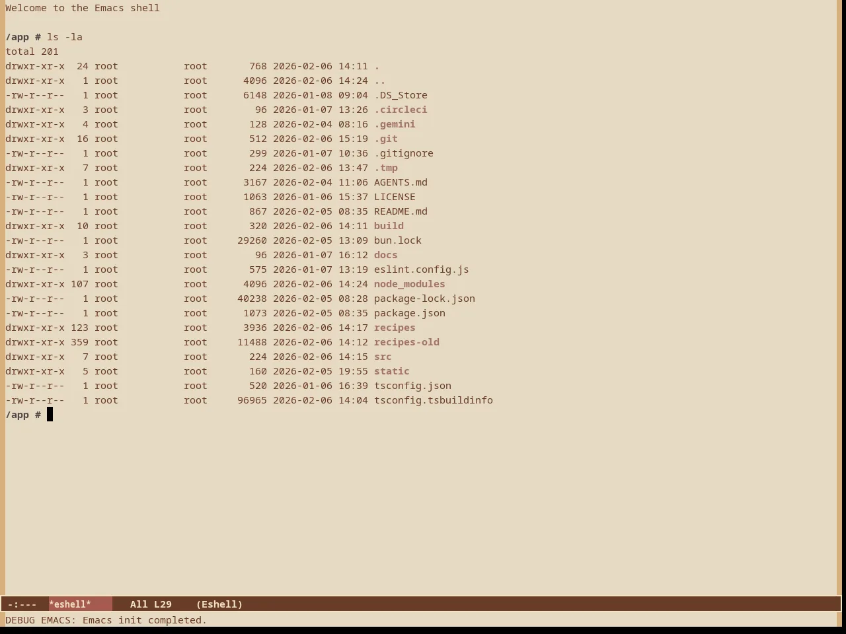The width and height of the screenshot is (846, 634).
Task: Select the node_modules directory name
Action: (x=410, y=284)
